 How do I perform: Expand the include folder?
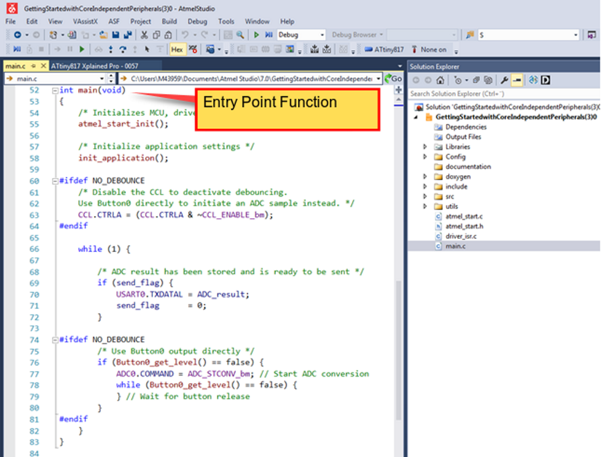(425, 186)
